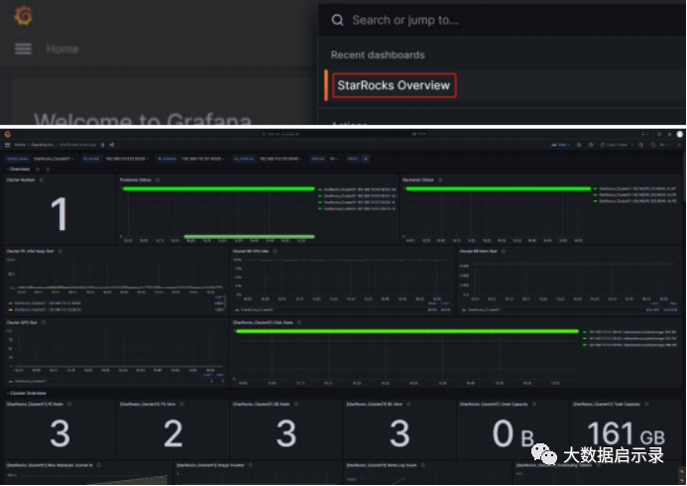This screenshot has height=486, width=687.
Task: Collapse the Cluster Overview row
Action: (x=27, y=393)
